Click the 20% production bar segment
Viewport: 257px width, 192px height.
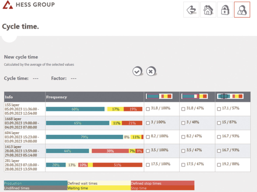coord(56,165)
